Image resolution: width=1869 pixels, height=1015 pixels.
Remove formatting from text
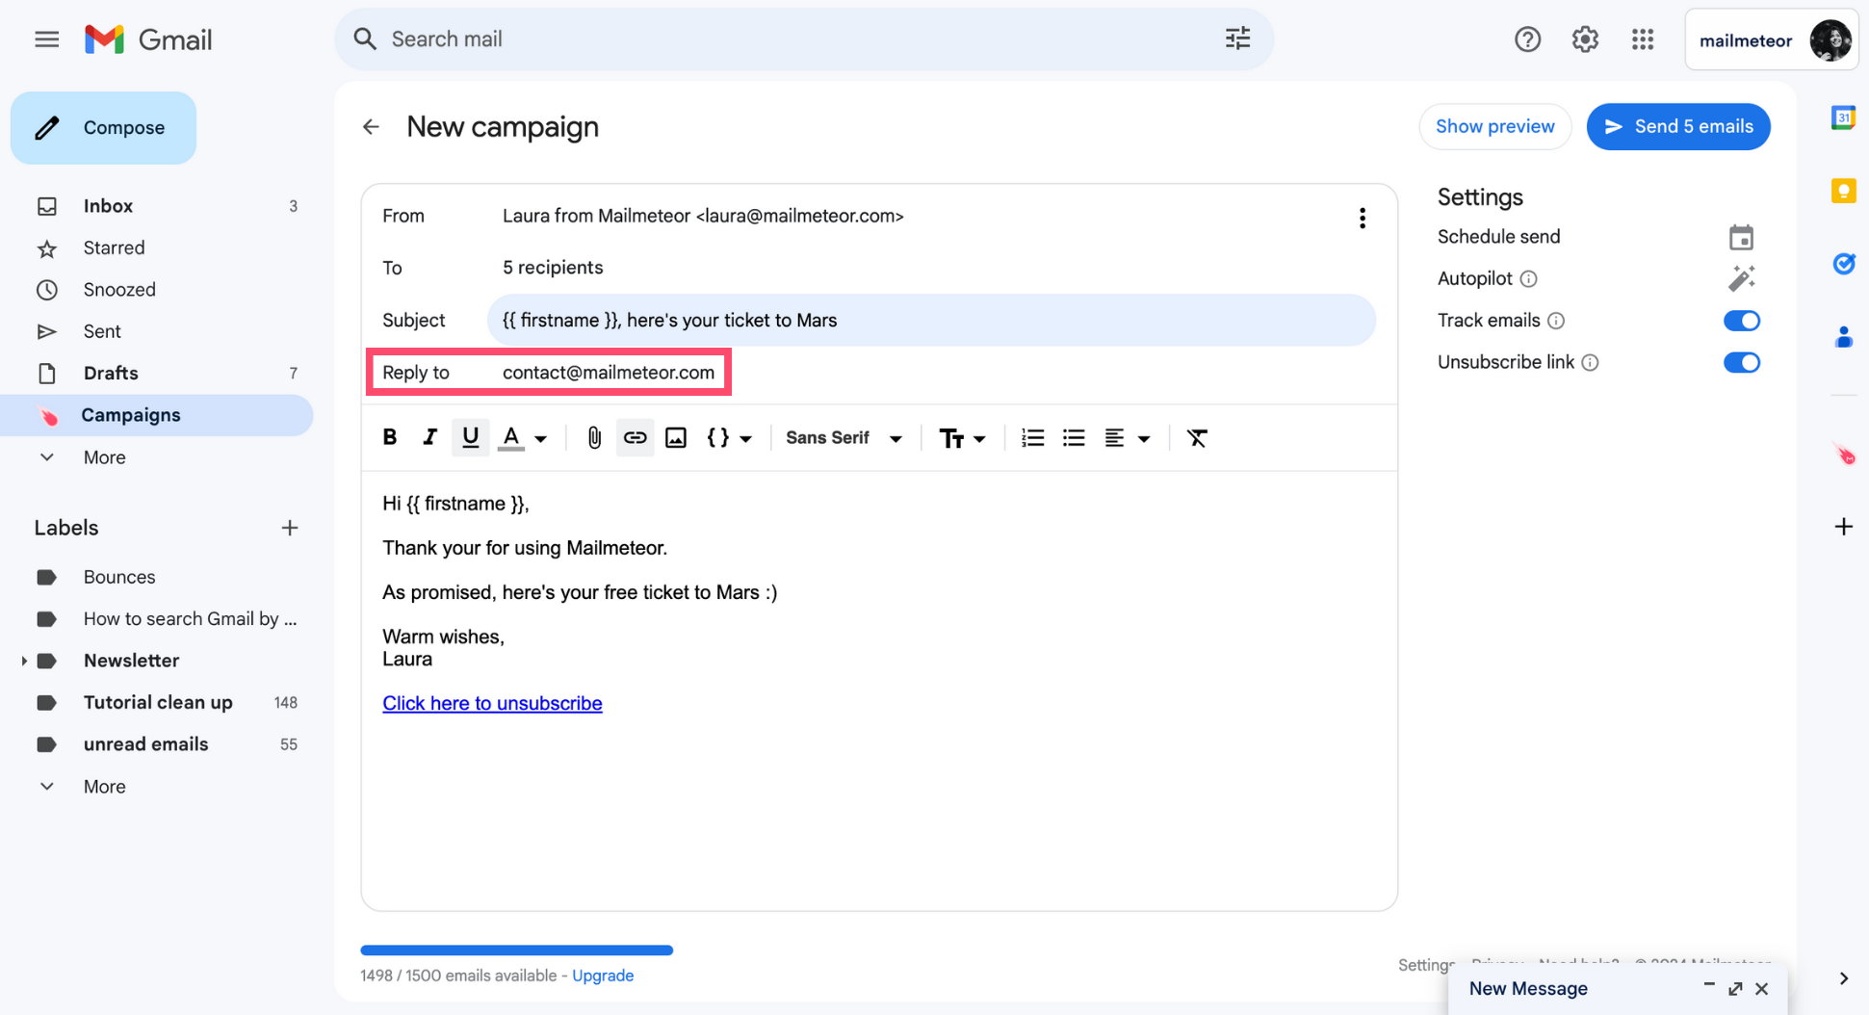click(x=1197, y=437)
